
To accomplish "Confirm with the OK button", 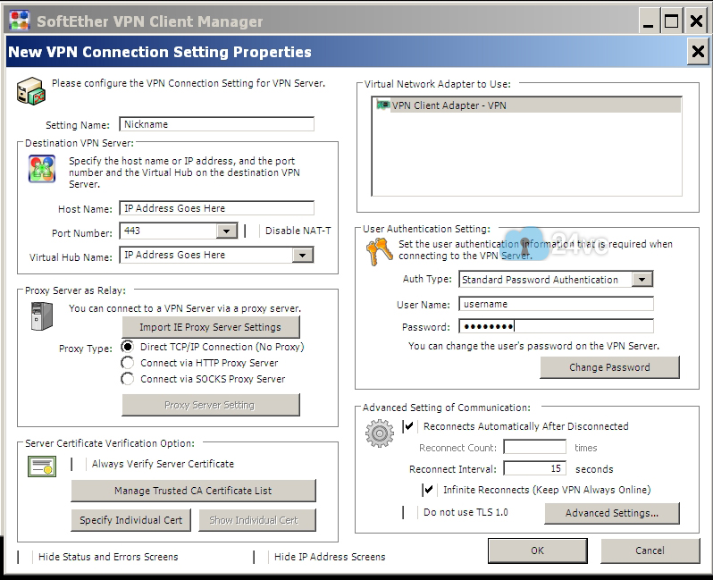I will click(x=538, y=551).
